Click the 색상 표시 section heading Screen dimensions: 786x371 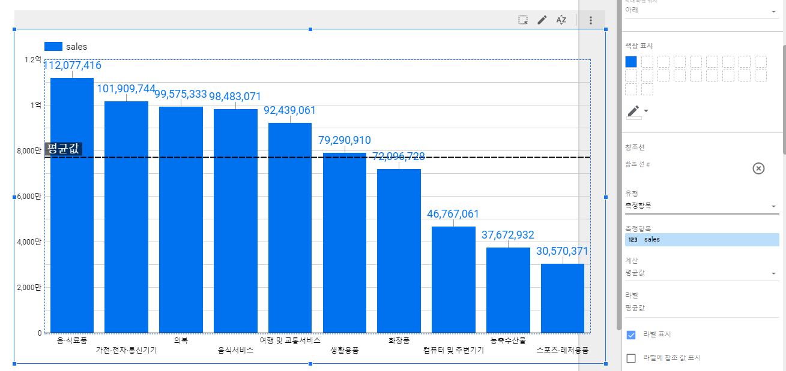639,46
